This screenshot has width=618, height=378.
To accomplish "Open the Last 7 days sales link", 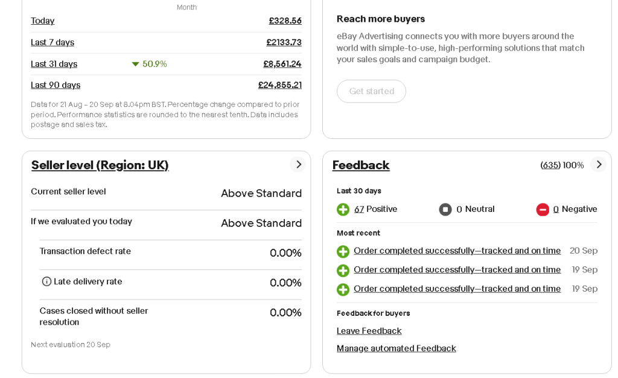I will click(53, 42).
